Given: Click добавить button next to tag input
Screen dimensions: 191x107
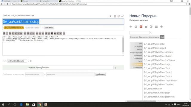Looking at the screenshot, I should (x=49, y=28).
